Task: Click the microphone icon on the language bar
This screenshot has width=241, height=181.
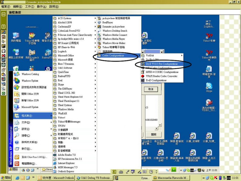Action: click(127, 172)
